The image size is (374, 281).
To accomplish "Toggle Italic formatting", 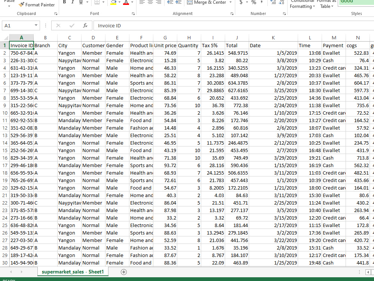I will tap(73, 2).
